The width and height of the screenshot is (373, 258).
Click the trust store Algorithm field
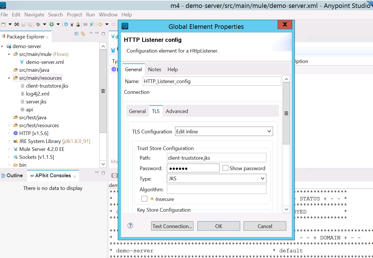click(x=216, y=189)
